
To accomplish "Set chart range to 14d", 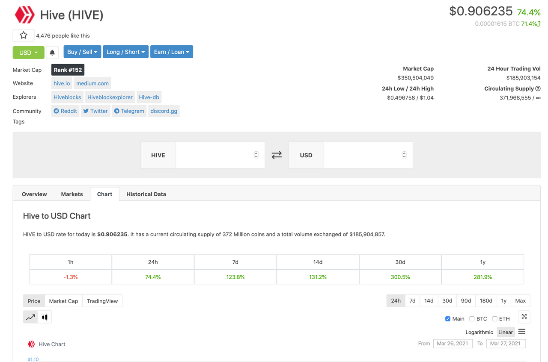I will (429, 300).
